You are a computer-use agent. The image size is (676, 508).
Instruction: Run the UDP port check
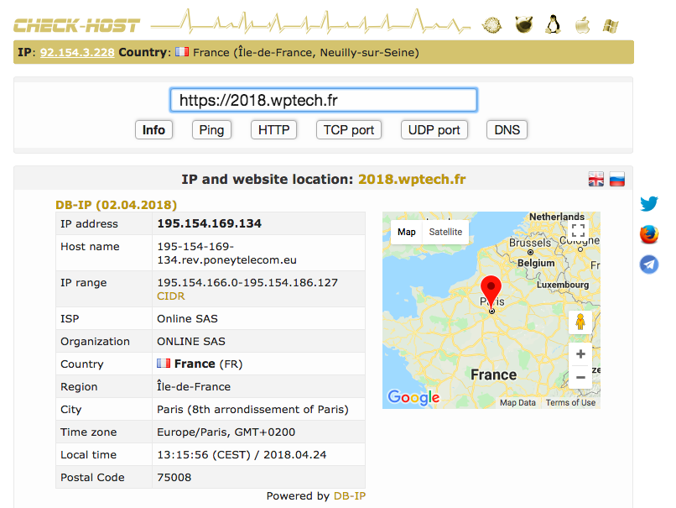tap(434, 130)
